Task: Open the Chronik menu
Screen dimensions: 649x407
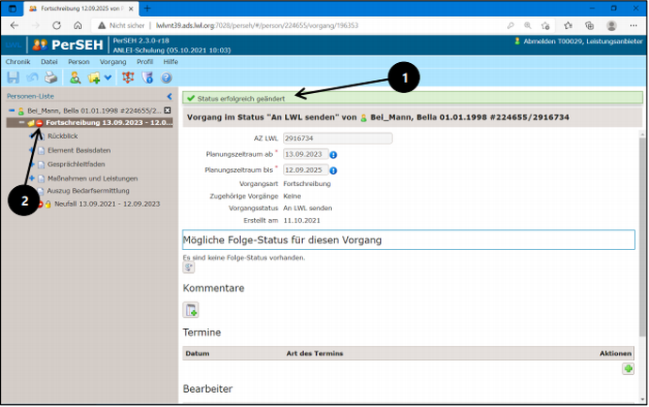Action: click(x=18, y=61)
